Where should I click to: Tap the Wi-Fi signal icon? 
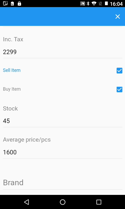[x=94, y=4]
